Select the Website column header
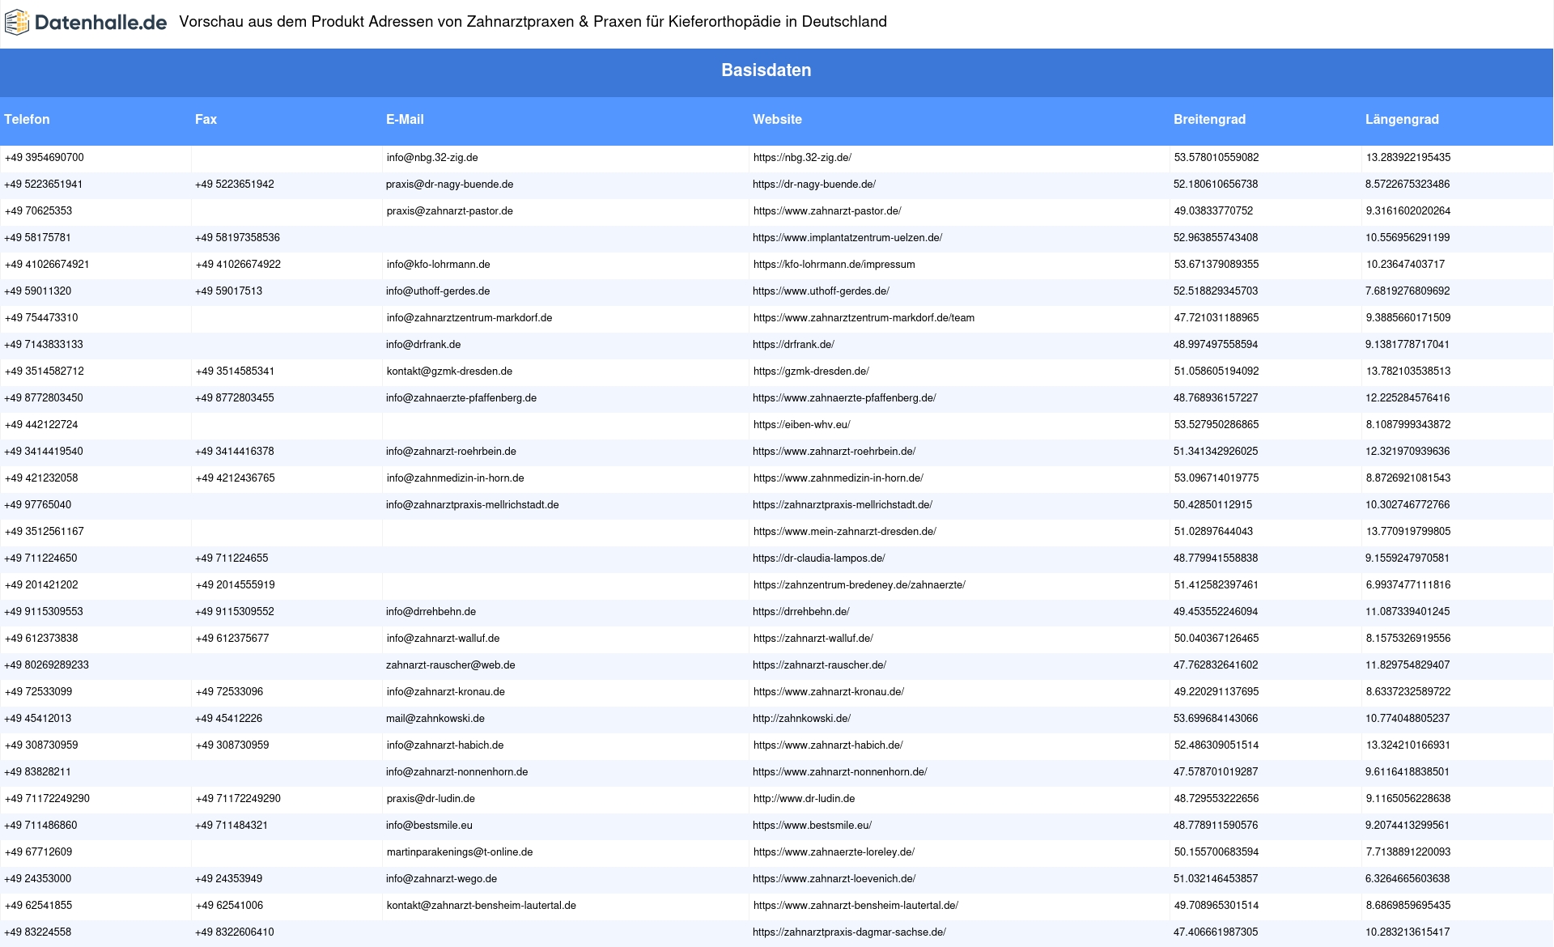1554x947 pixels. (777, 119)
